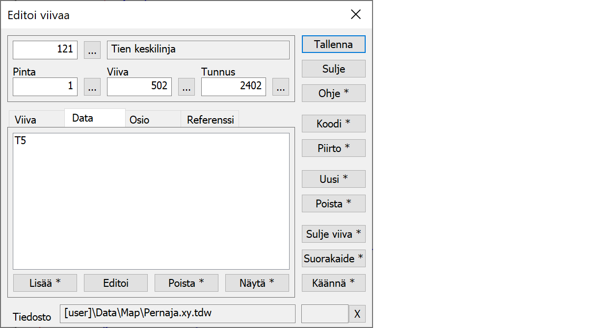
Task: Click the Editoi button below data list
Action: point(116,283)
